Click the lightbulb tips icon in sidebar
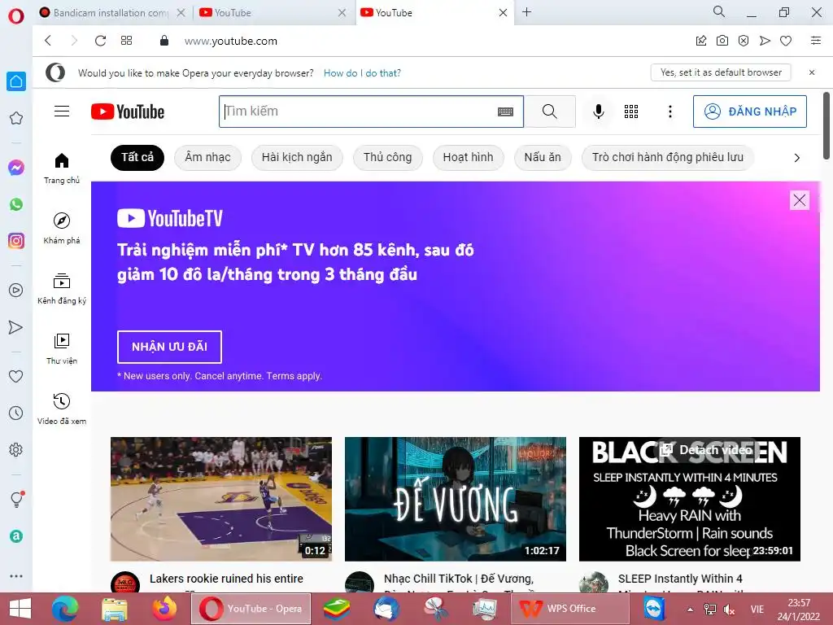The width and height of the screenshot is (833, 625). coord(16,499)
